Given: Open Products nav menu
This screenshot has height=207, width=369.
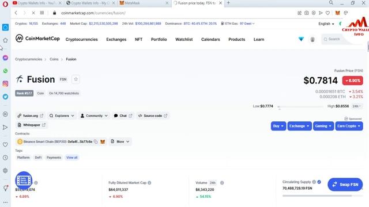Looking at the screenshot, I should point(237,40).
